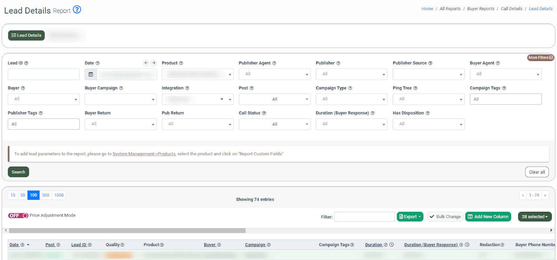Click the help icon next to Ping Tree
557x260 pixels.
click(x=415, y=88)
